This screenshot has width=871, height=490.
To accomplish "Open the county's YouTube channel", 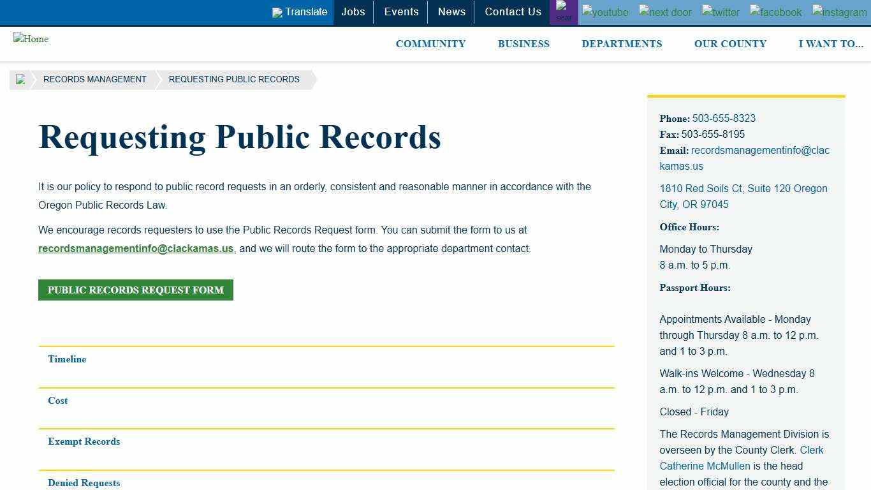I will point(604,12).
